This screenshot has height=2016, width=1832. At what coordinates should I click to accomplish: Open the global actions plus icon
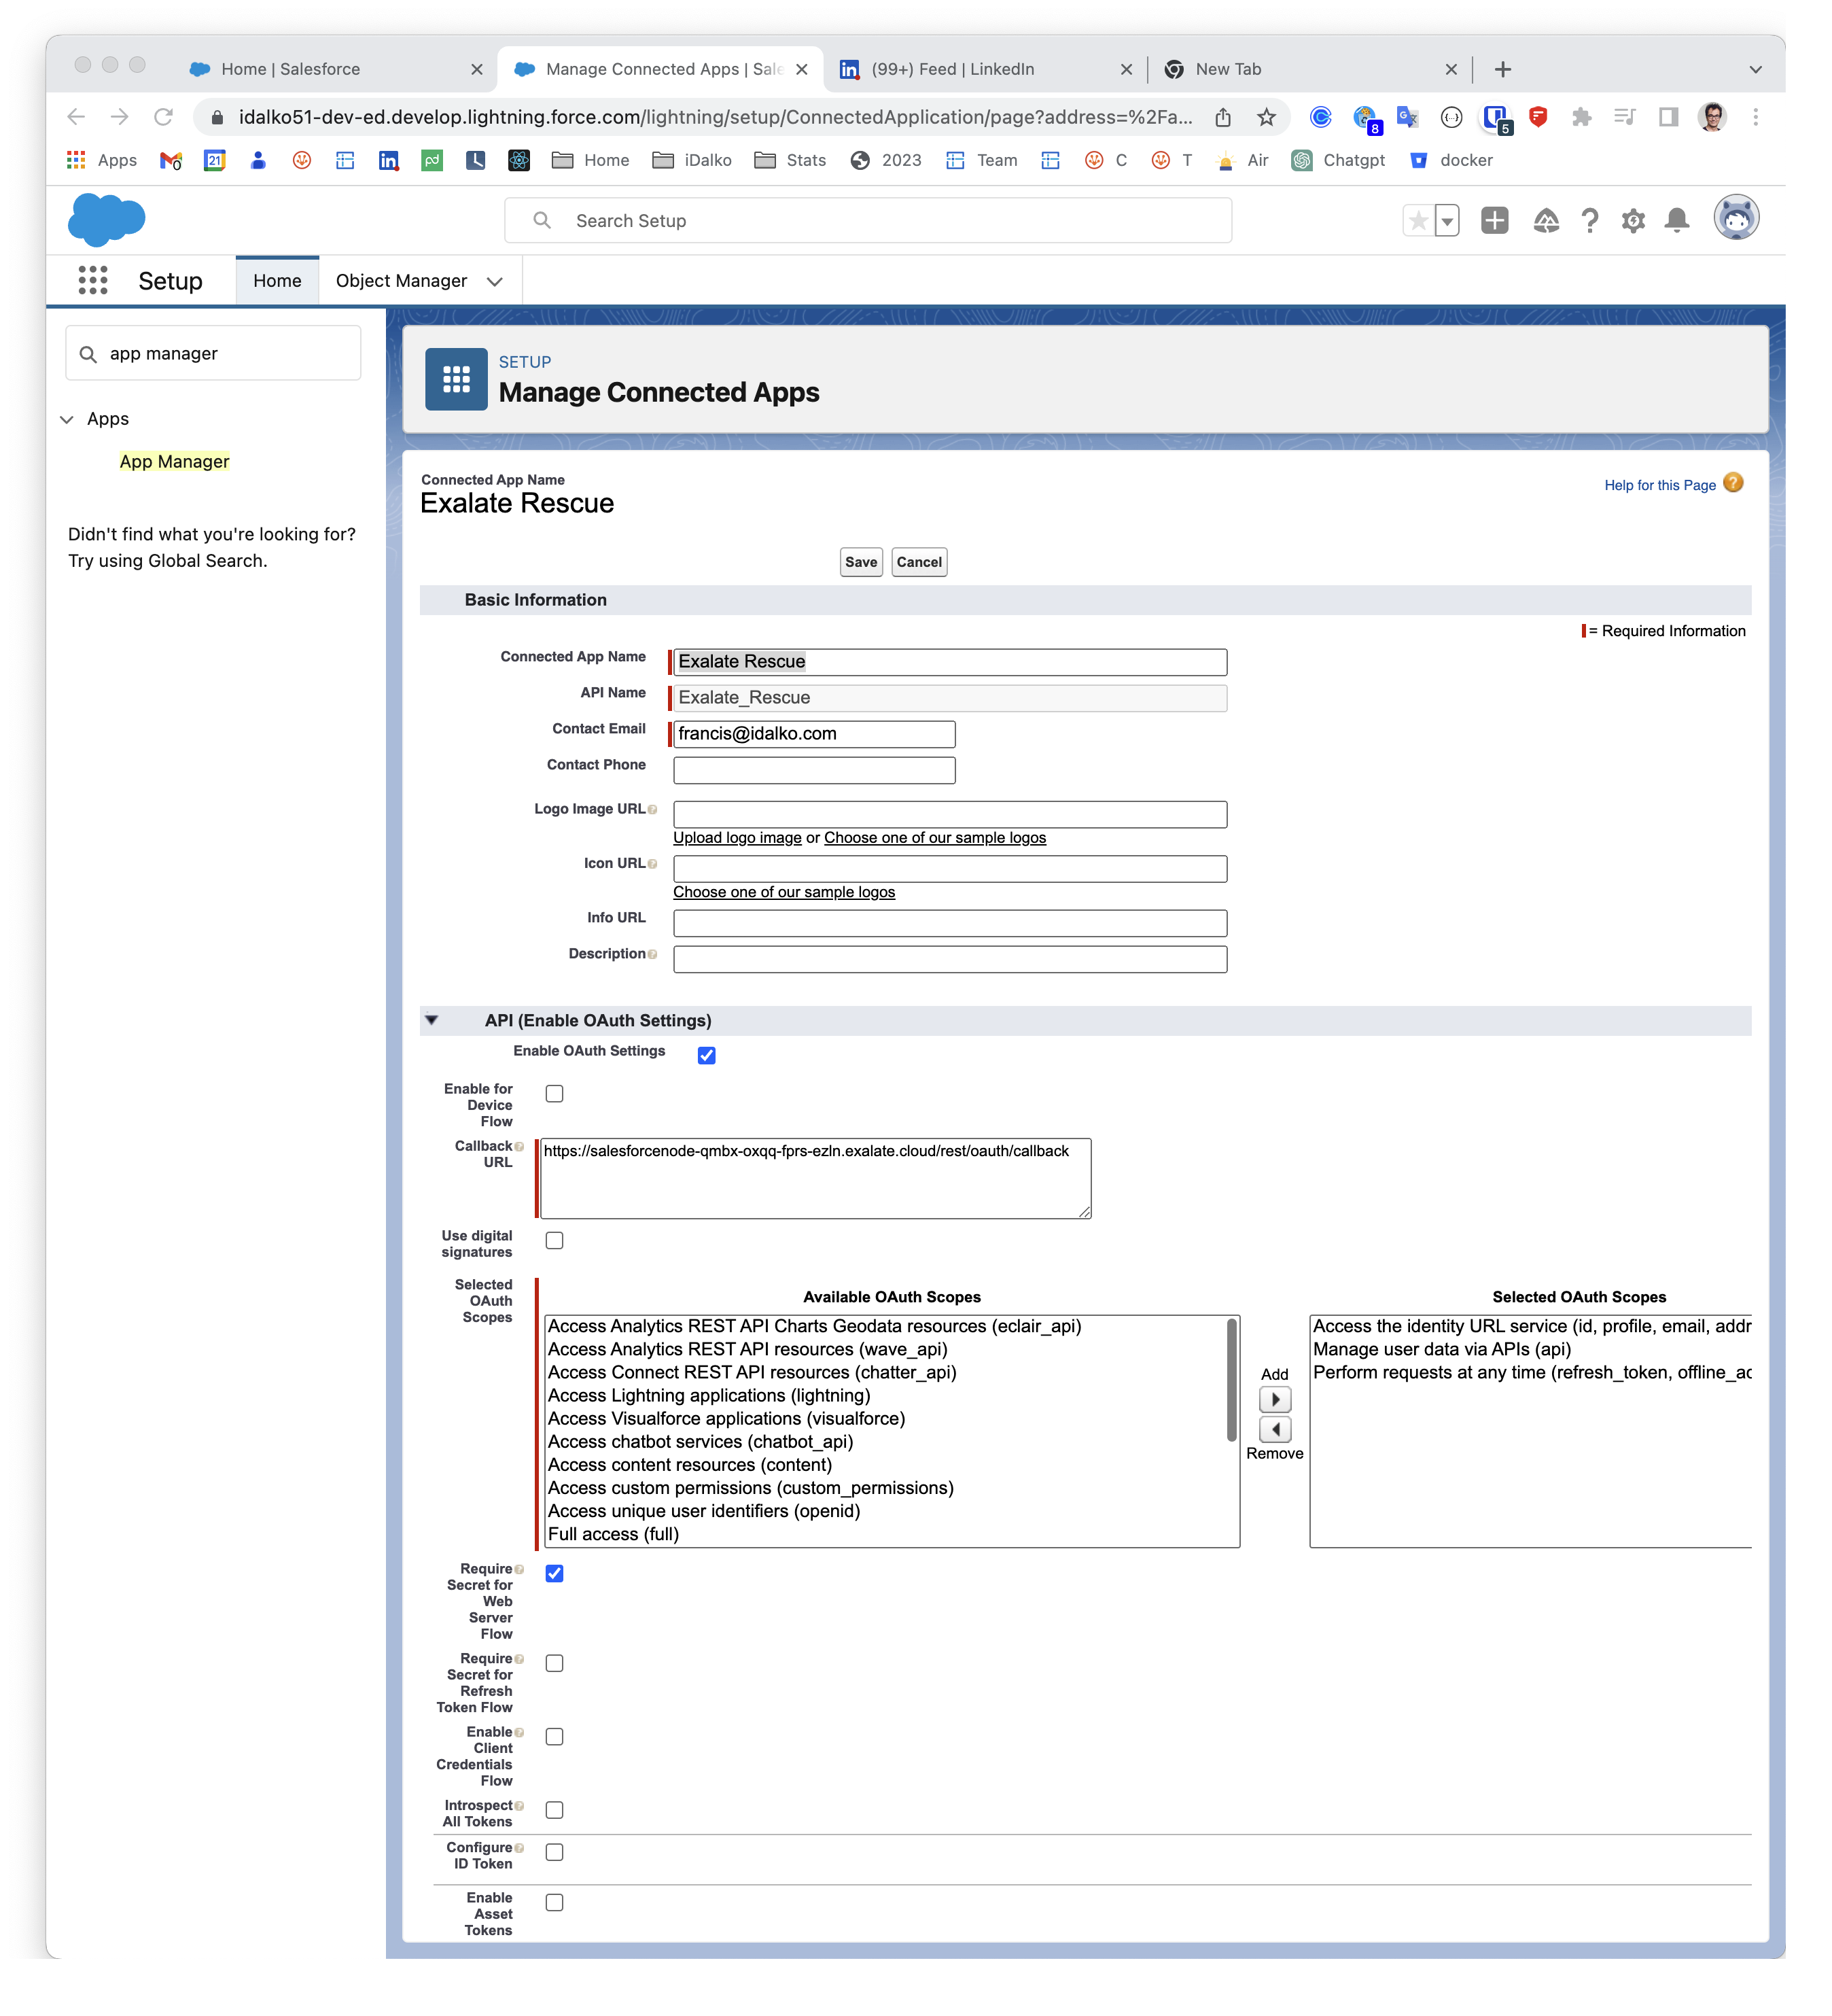tap(1494, 221)
